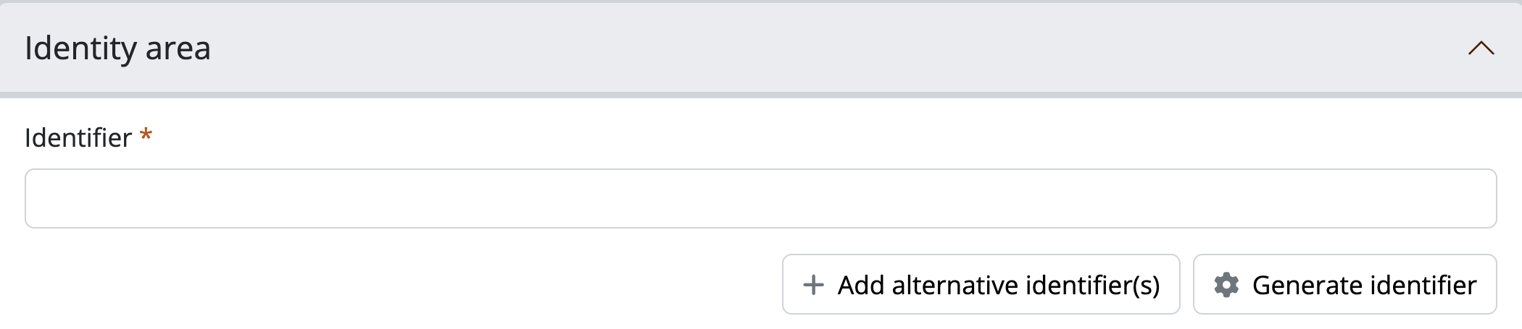Click the word 'Identity' in the header

[x=80, y=48]
